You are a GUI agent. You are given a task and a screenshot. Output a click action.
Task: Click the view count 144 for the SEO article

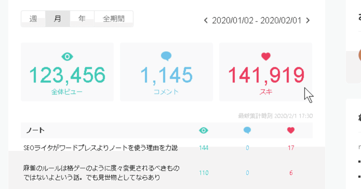point(203,148)
